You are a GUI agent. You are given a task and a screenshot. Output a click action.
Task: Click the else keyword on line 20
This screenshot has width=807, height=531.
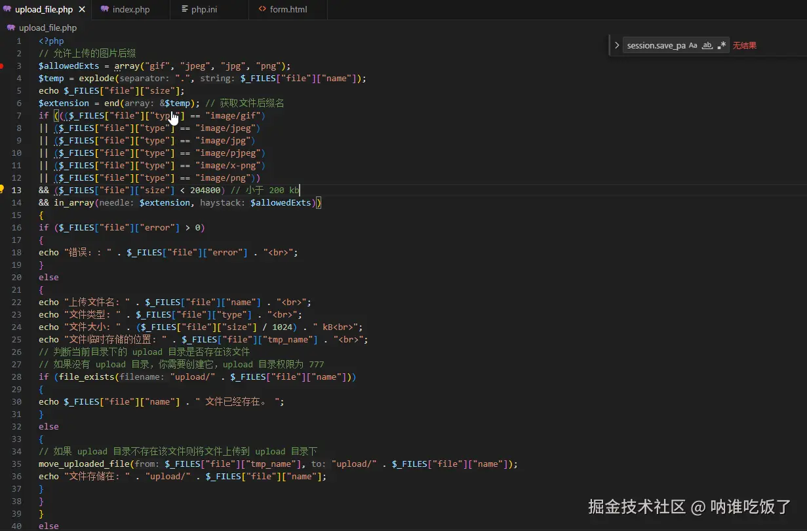click(49, 277)
